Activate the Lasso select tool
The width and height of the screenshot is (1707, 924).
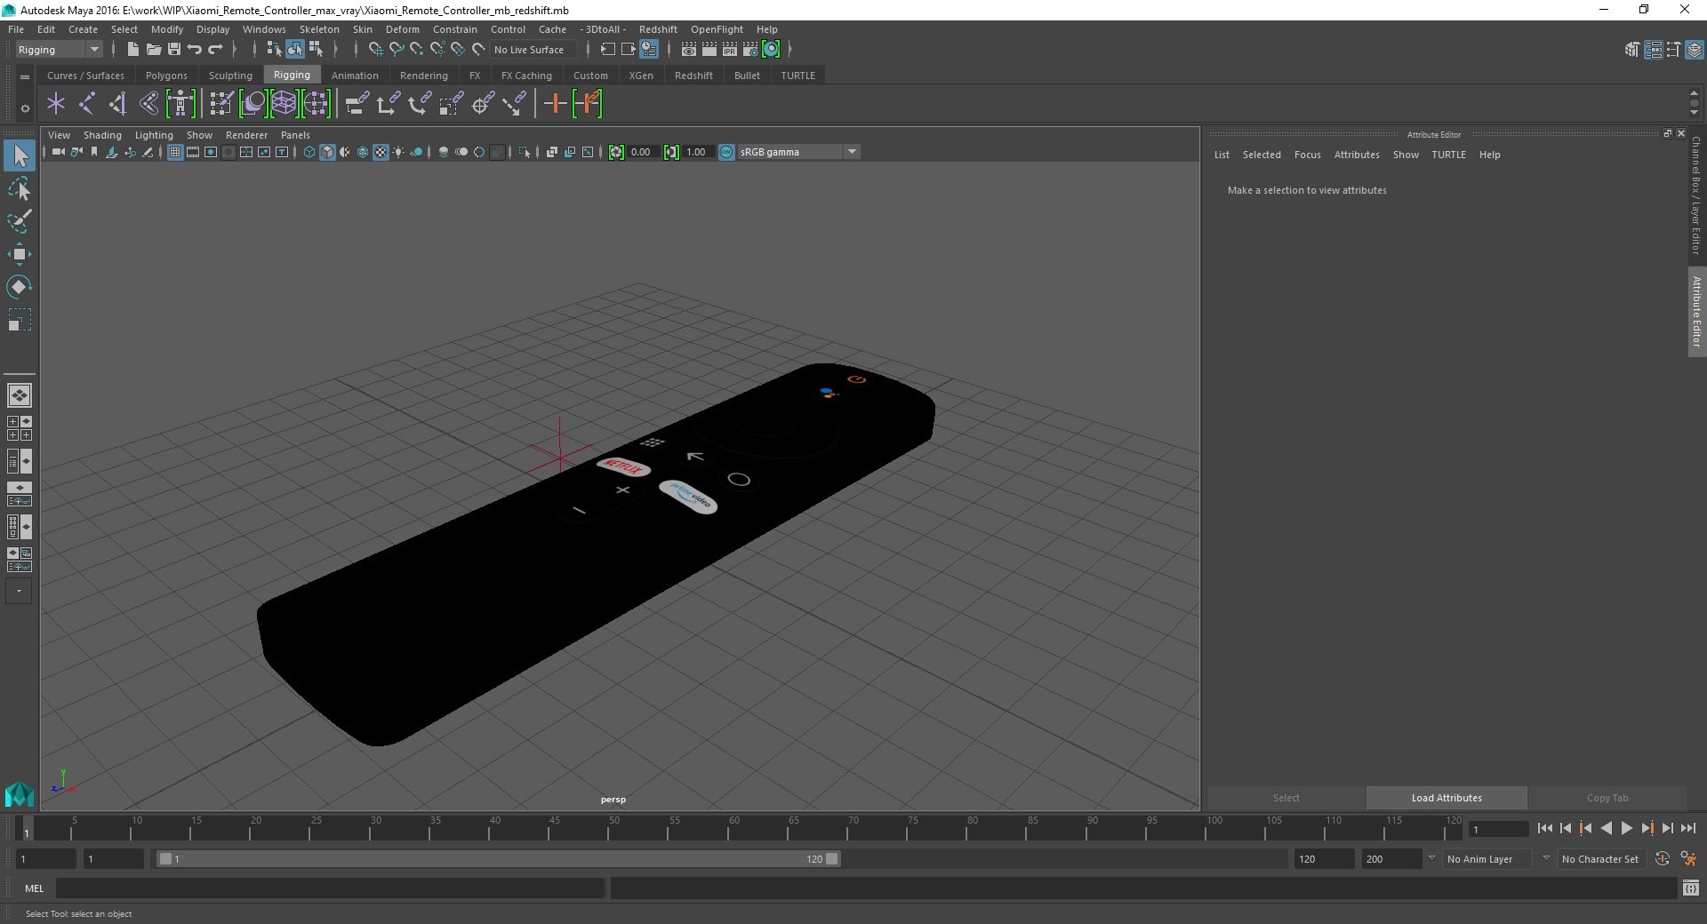click(x=20, y=189)
